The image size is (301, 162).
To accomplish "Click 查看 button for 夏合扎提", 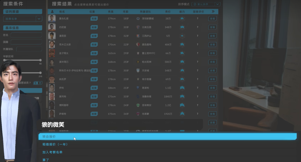I will (x=212, y=18).
